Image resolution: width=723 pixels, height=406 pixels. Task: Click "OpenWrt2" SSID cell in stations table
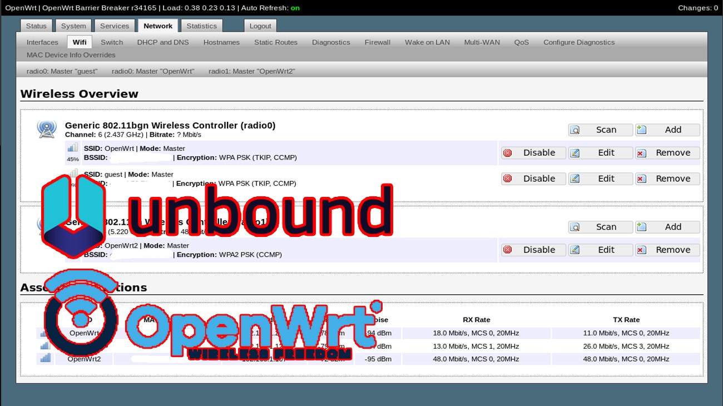tap(85, 359)
